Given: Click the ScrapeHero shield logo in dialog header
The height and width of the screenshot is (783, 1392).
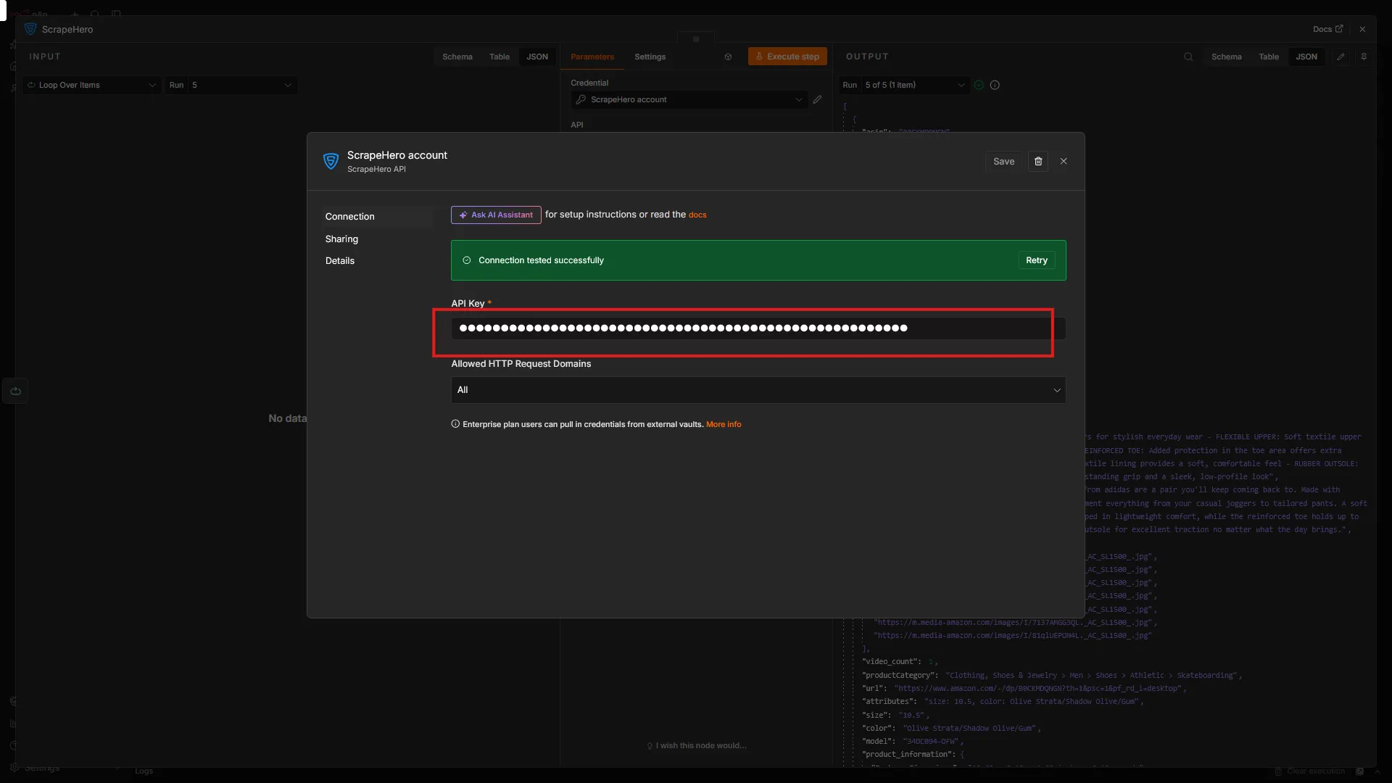Looking at the screenshot, I should 331,161.
